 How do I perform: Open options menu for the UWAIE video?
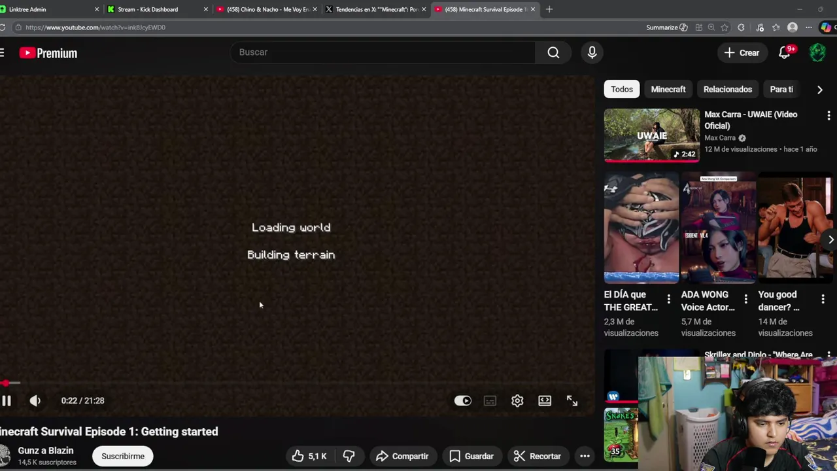pos(828,115)
